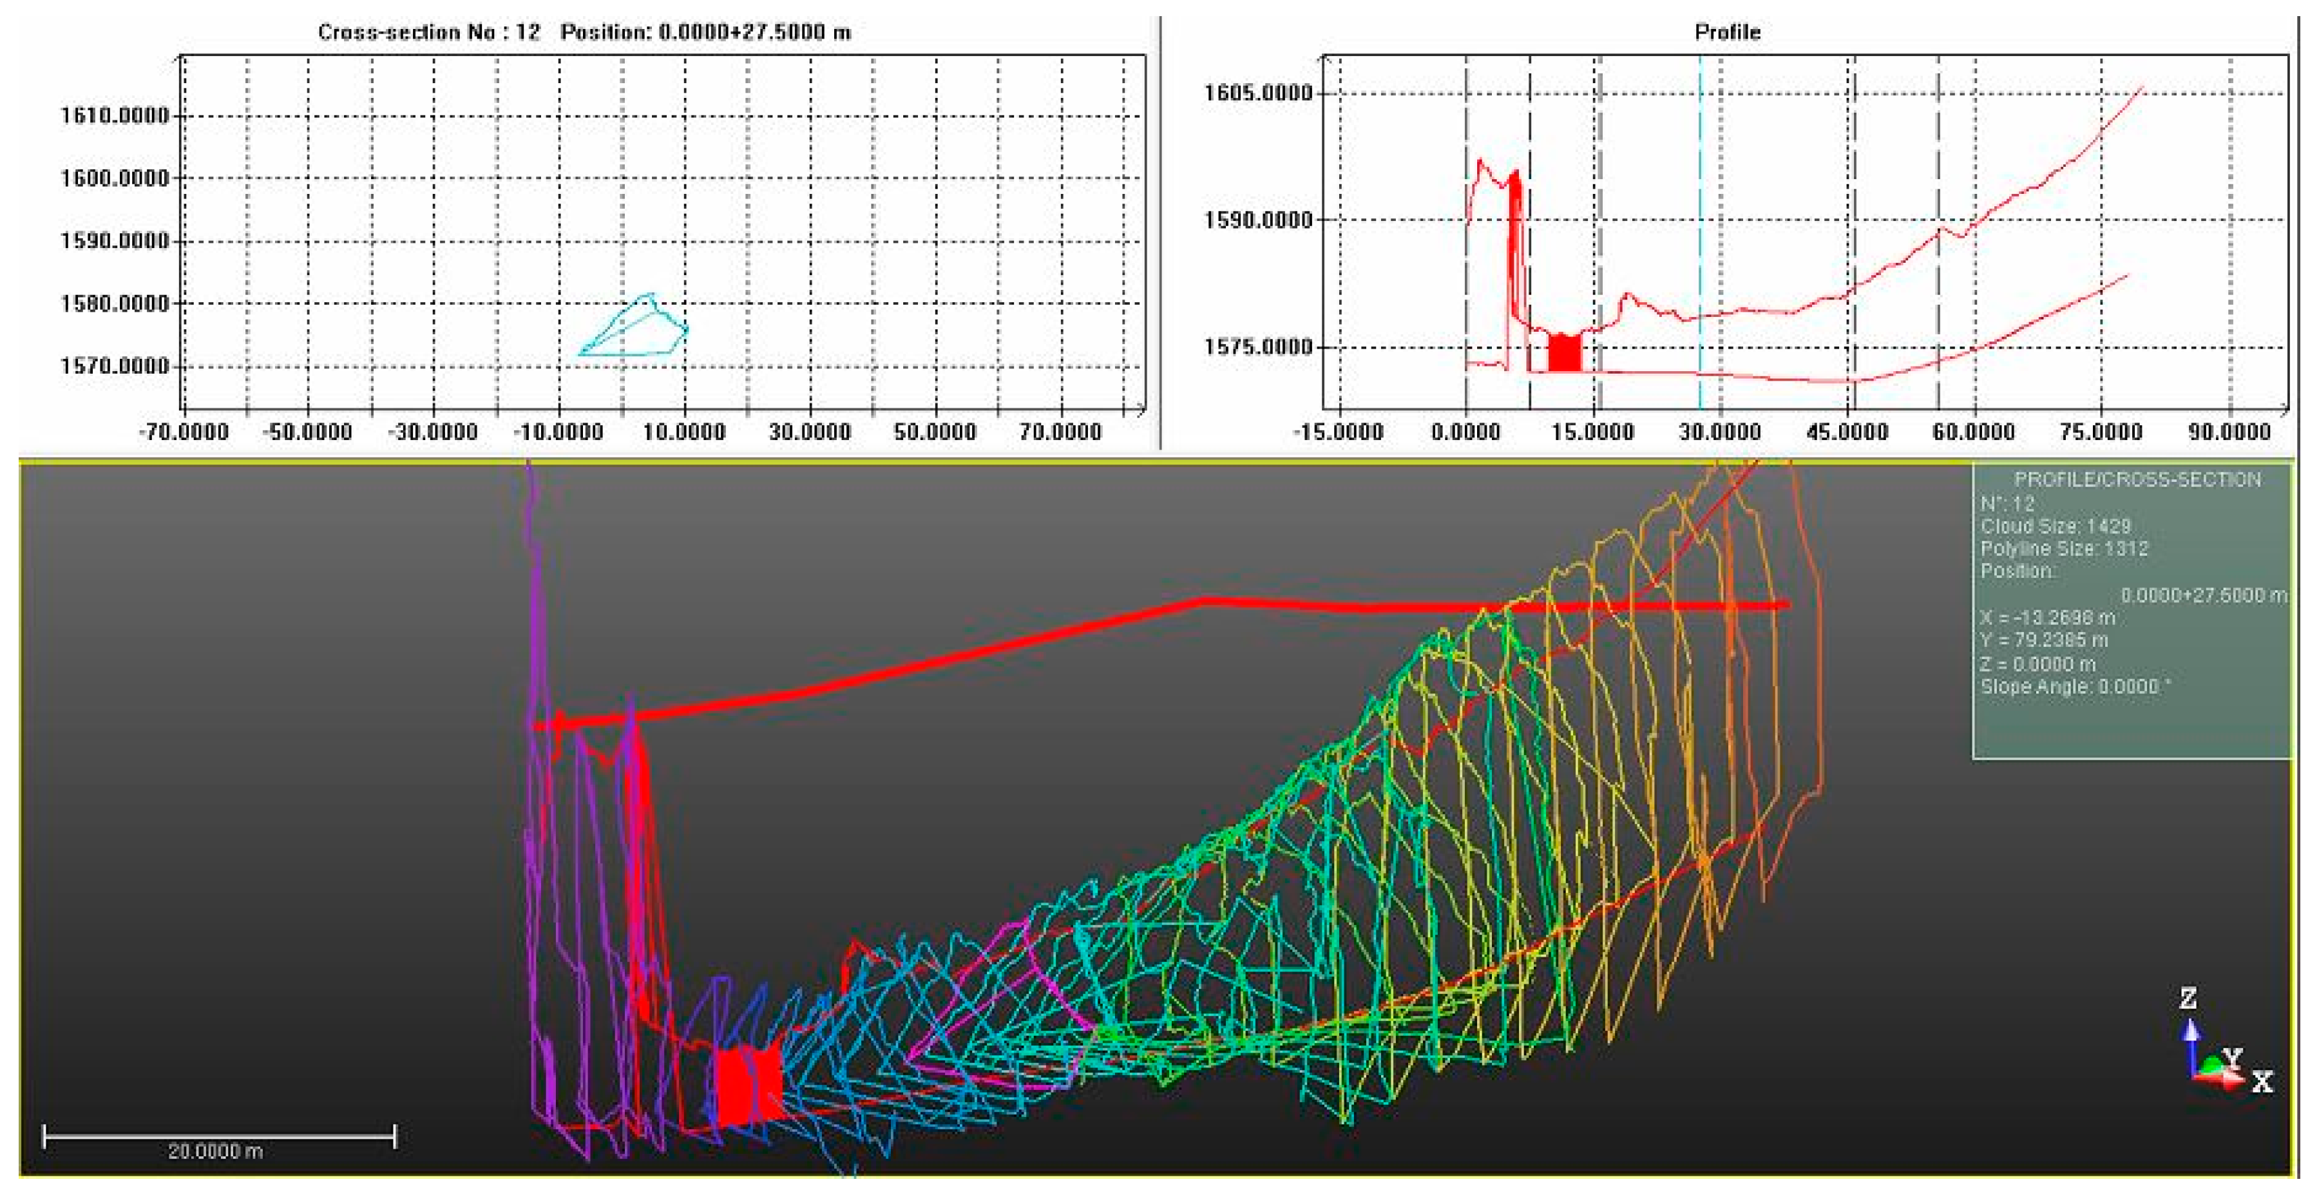Image resolution: width=2319 pixels, height=1195 pixels.
Task: Click the 90.0000 distance label in Profile
Action: pyautogui.click(x=2229, y=432)
